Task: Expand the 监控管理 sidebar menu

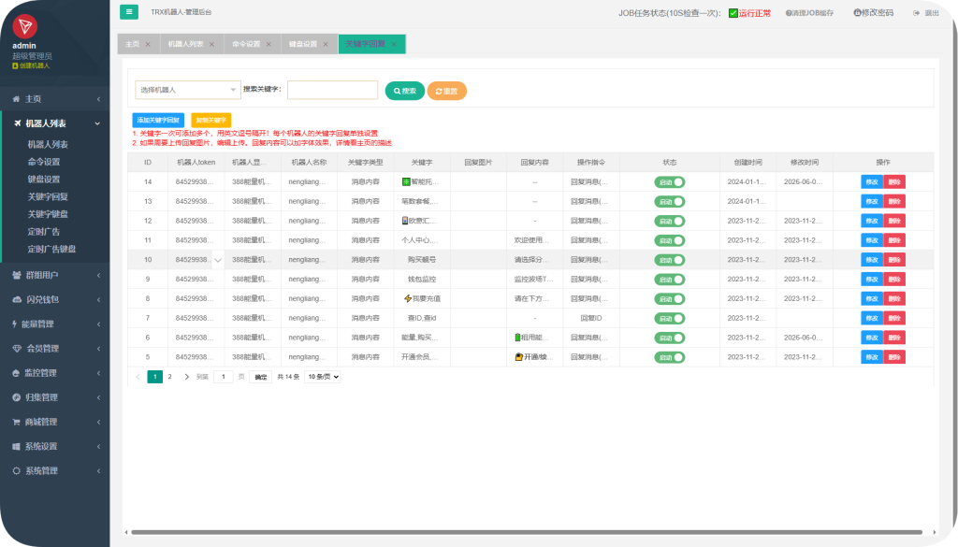Action: (98, 373)
